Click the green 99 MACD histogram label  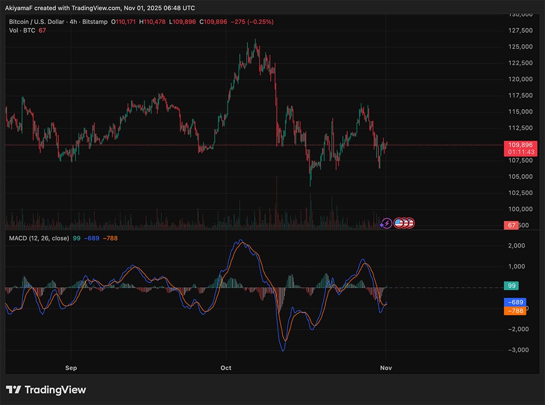512,285
